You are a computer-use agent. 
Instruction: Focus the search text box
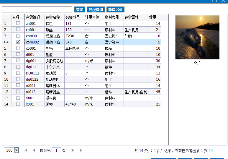point(37,9)
